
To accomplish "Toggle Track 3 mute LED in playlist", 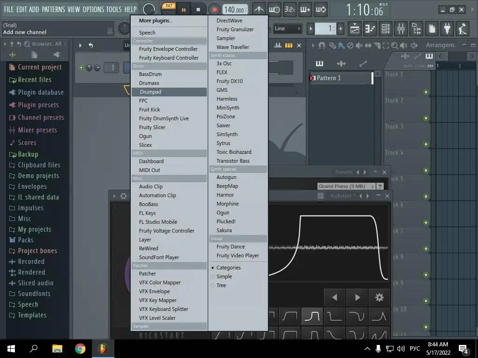I will (426, 145).
